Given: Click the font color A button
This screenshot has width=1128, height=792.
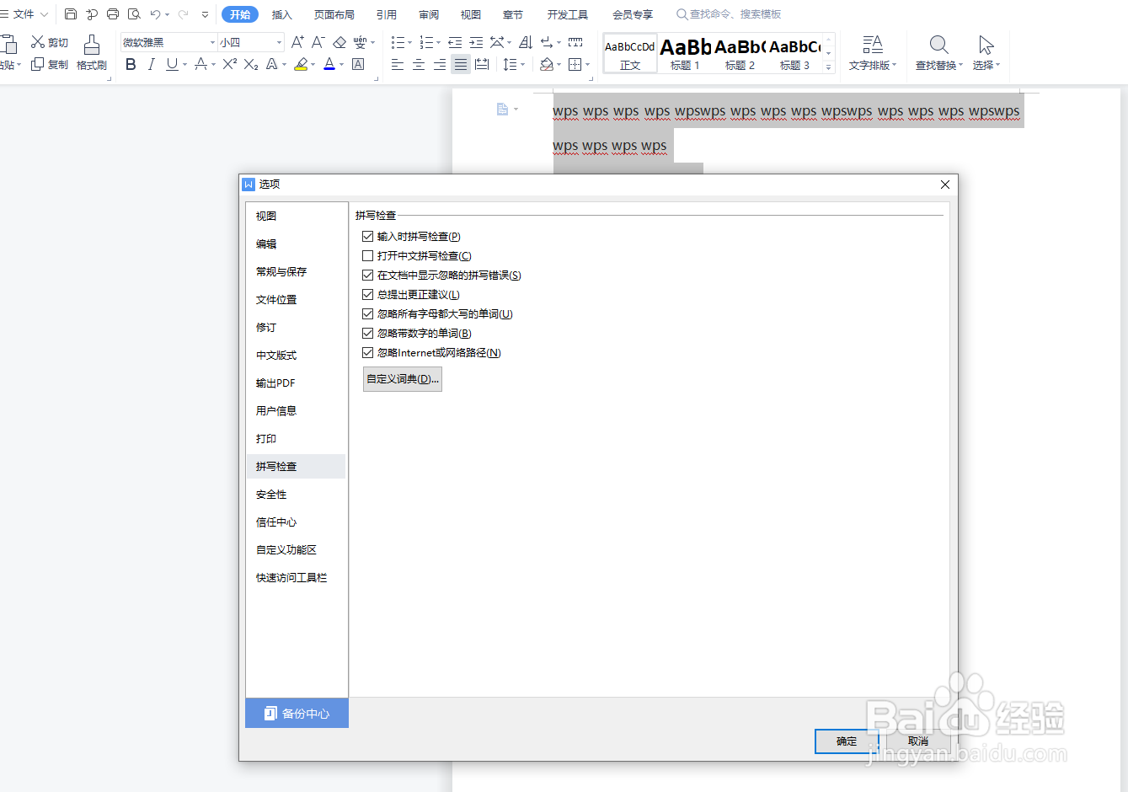Looking at the screenshot, I should [x=329, y=64].
